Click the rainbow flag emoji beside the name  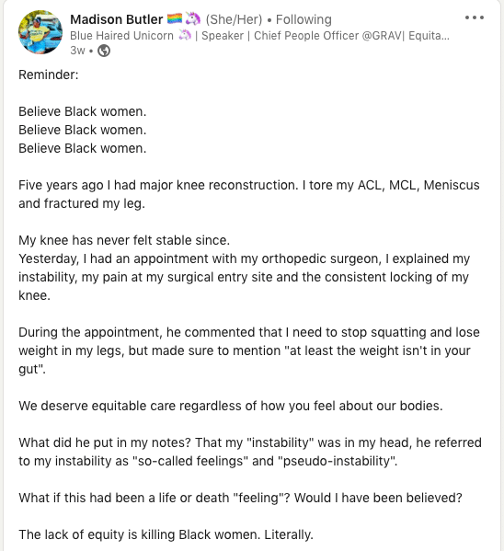tap(175, 18)
